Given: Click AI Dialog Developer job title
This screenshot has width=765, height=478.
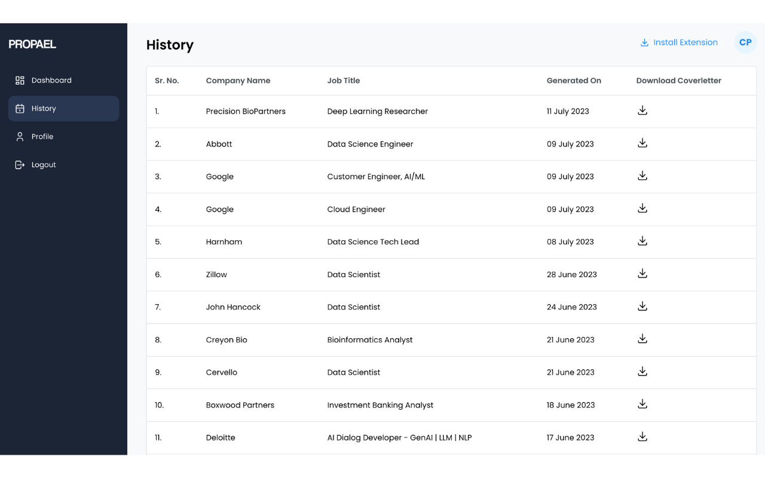Looking at the screenshot, I should pyautogui.click(x=399, y=438).
